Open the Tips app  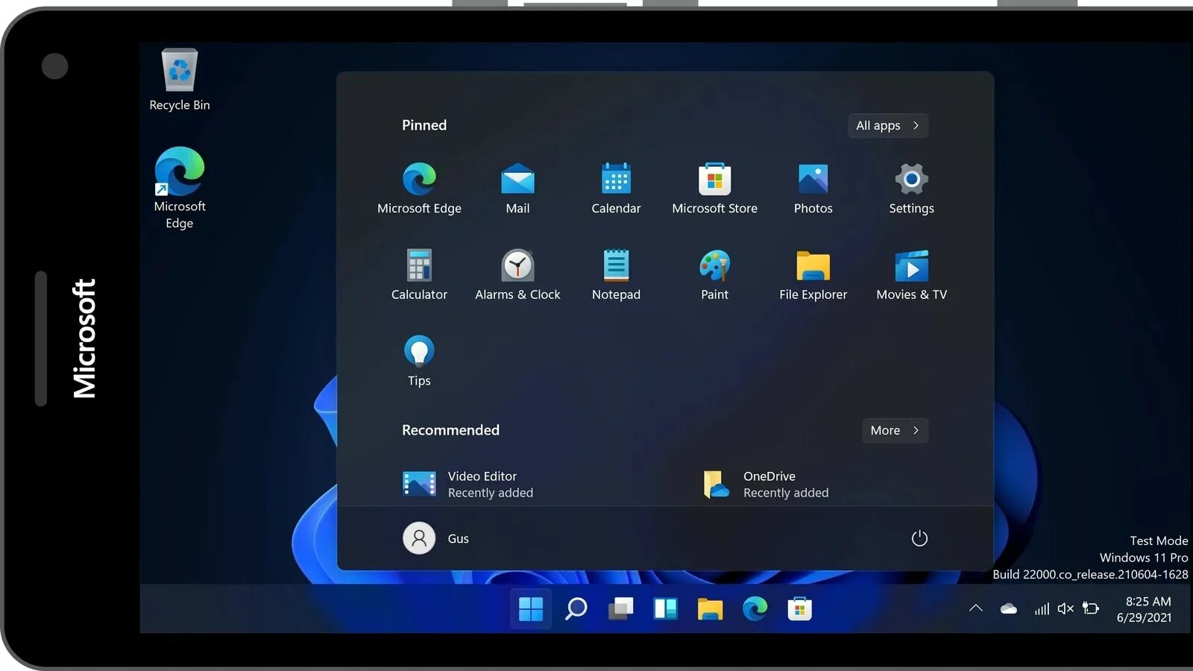pyautogui.click(x=419, y=361)
